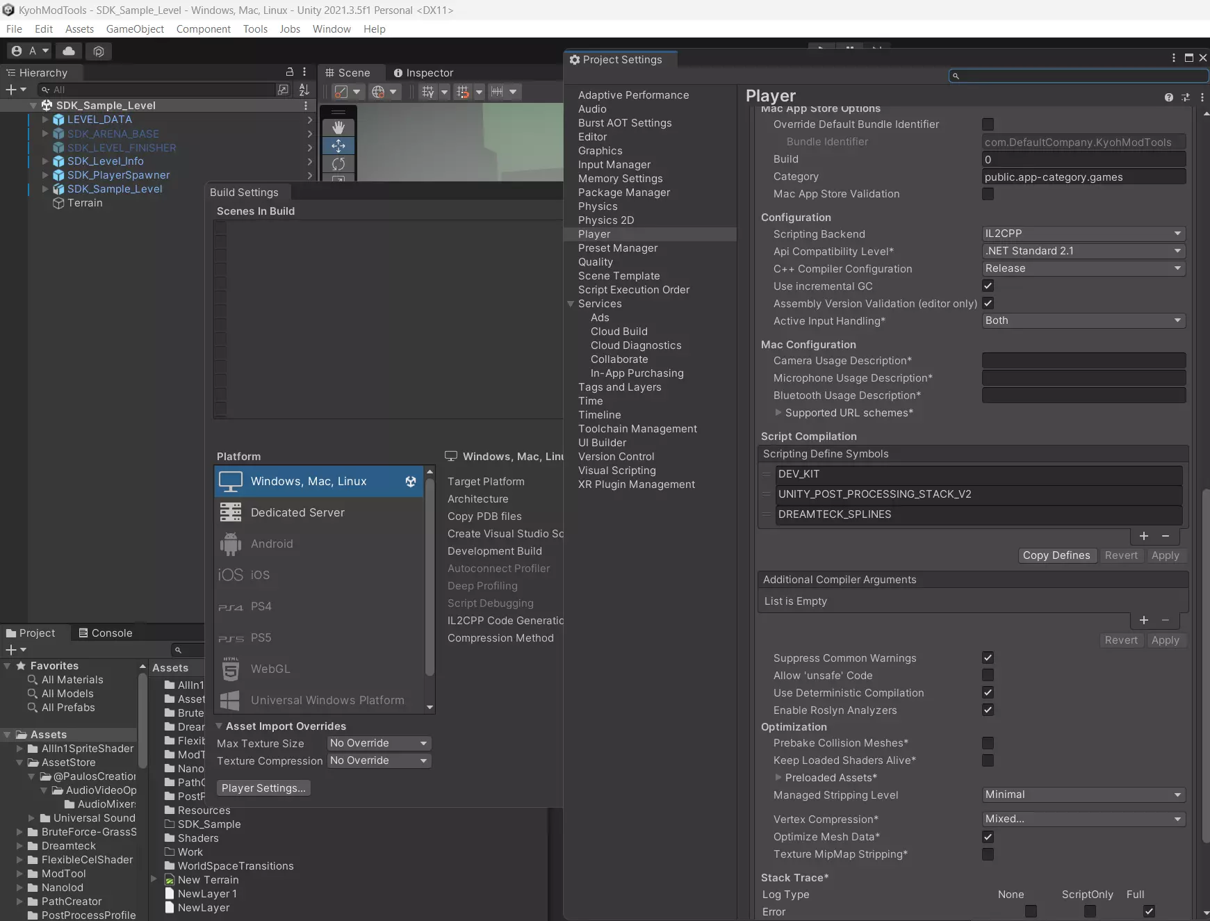Open the account dropdown icon

[30, 51]
